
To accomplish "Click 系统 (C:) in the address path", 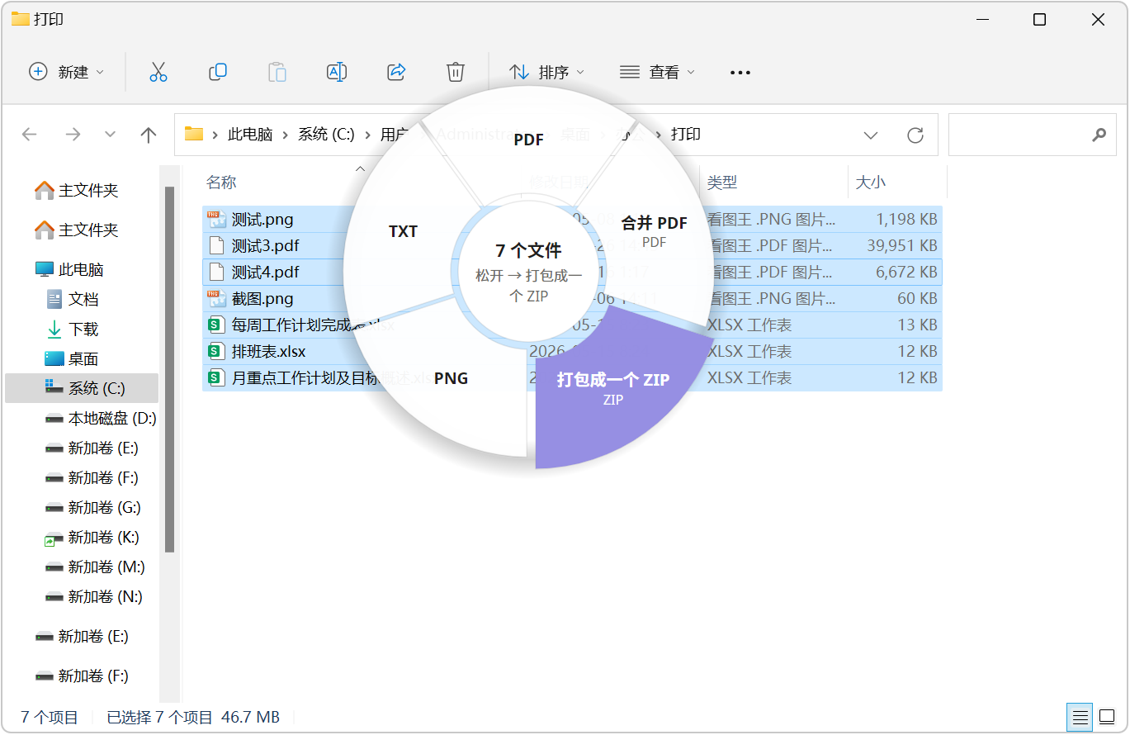I will click(326, 135).
